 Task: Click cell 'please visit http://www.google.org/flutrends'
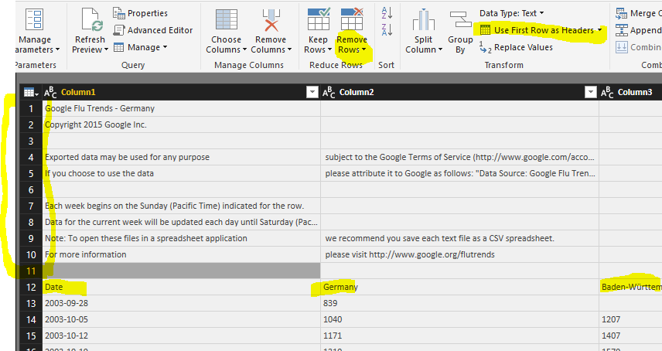[x=460, y=254]
